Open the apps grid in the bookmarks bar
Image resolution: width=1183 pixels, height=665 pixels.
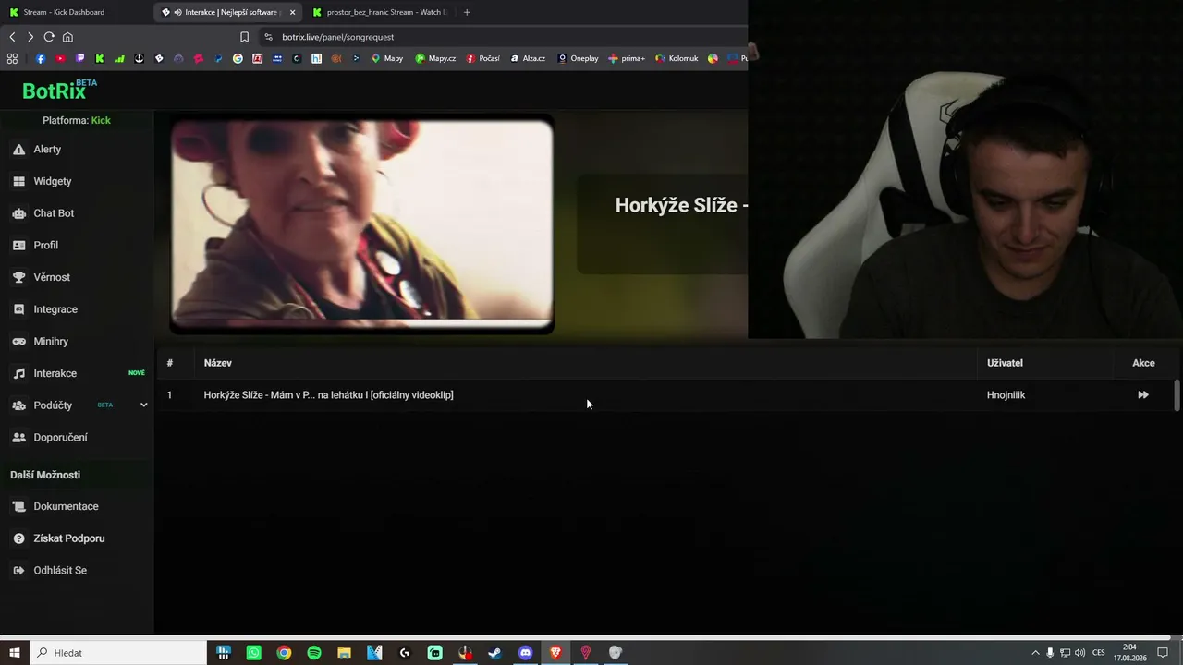[12, 58]
